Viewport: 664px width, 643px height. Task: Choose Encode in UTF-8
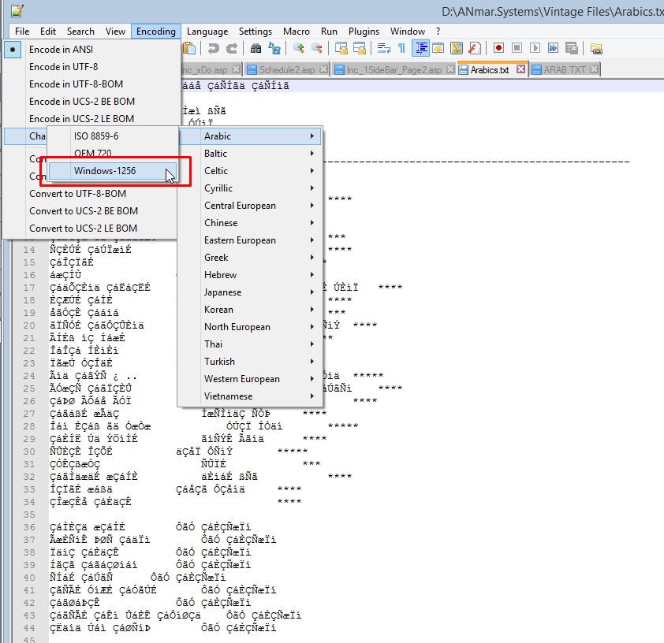click(63, 66)
